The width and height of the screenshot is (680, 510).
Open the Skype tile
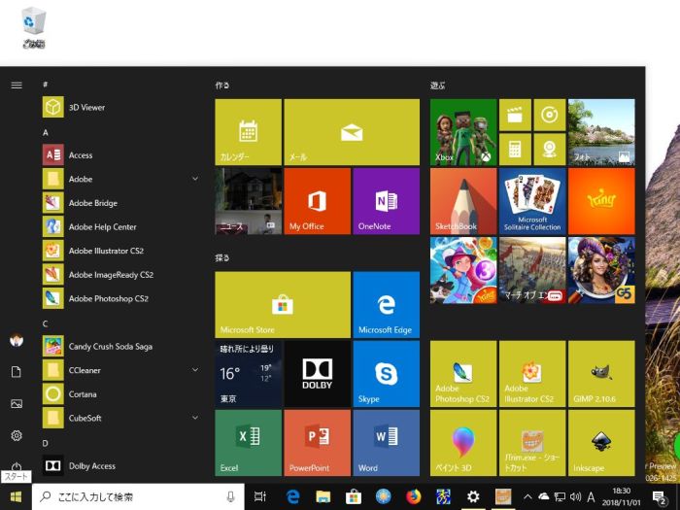tap(386, 373)
